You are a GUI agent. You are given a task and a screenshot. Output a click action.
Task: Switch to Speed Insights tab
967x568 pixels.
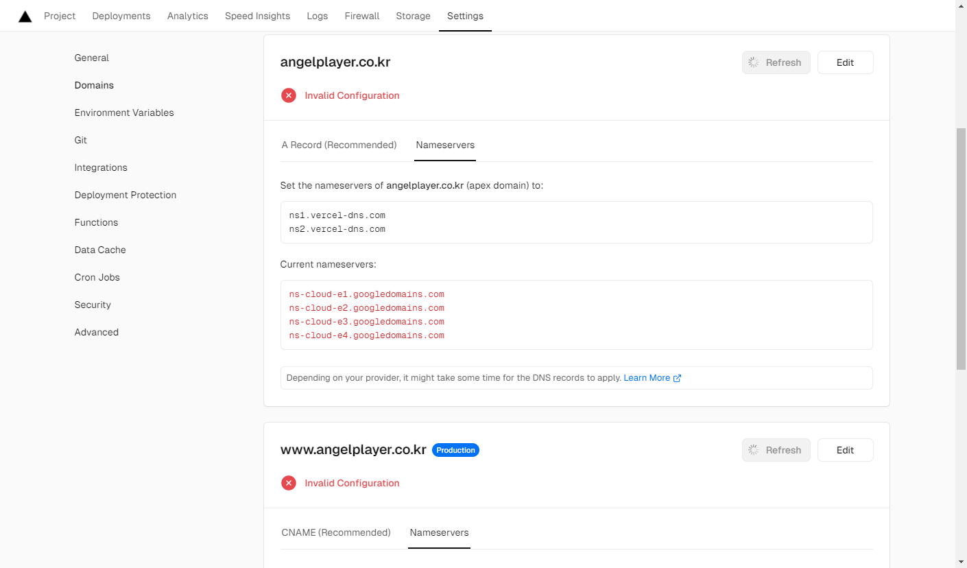click(258, 16)
